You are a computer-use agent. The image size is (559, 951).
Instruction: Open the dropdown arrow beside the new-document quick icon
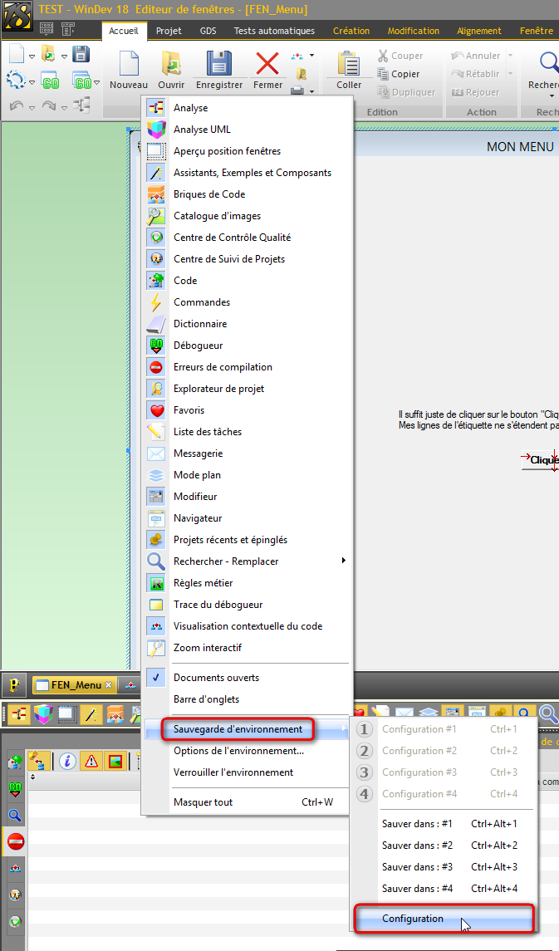point(32,56)
